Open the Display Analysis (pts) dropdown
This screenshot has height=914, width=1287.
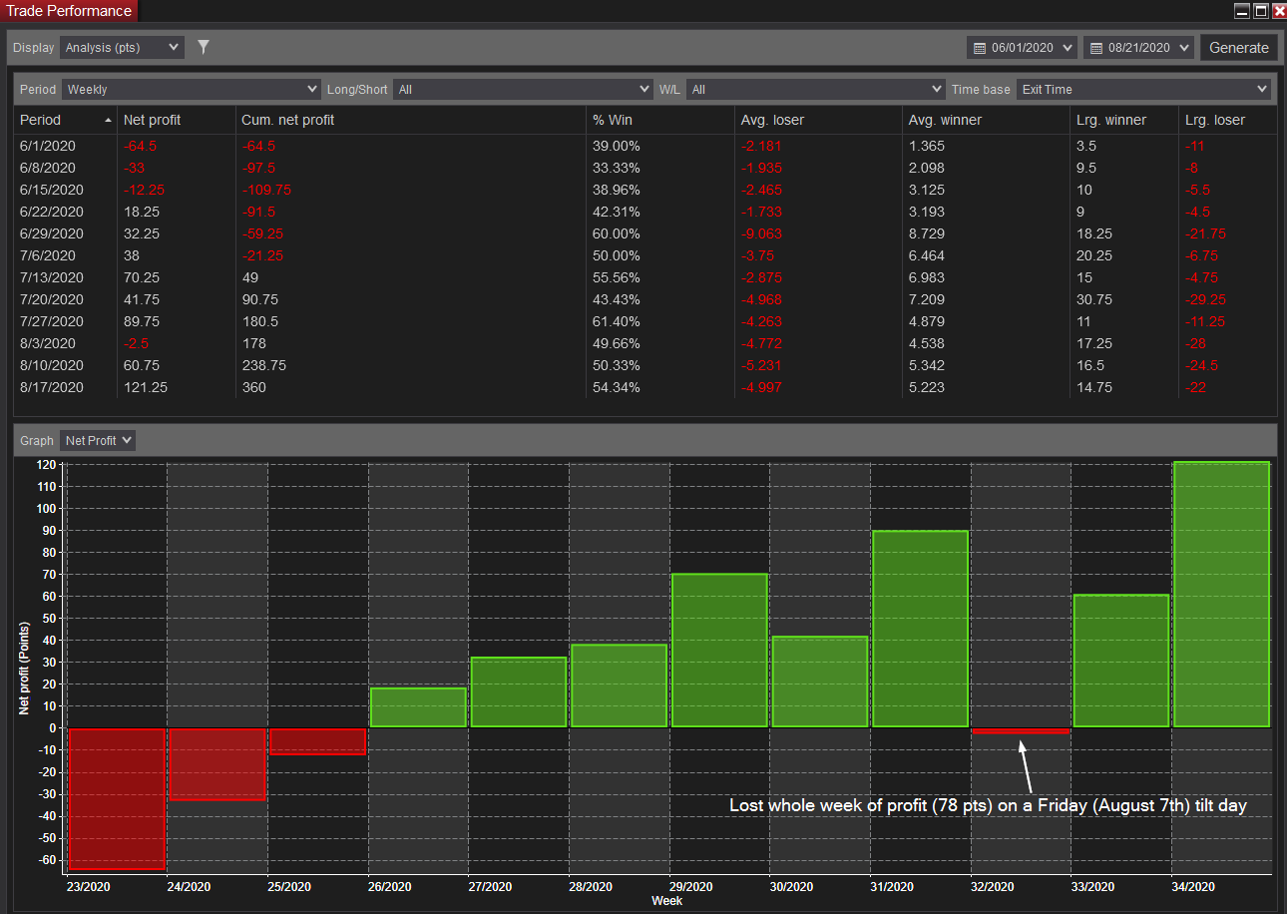[x=122, y=47]
